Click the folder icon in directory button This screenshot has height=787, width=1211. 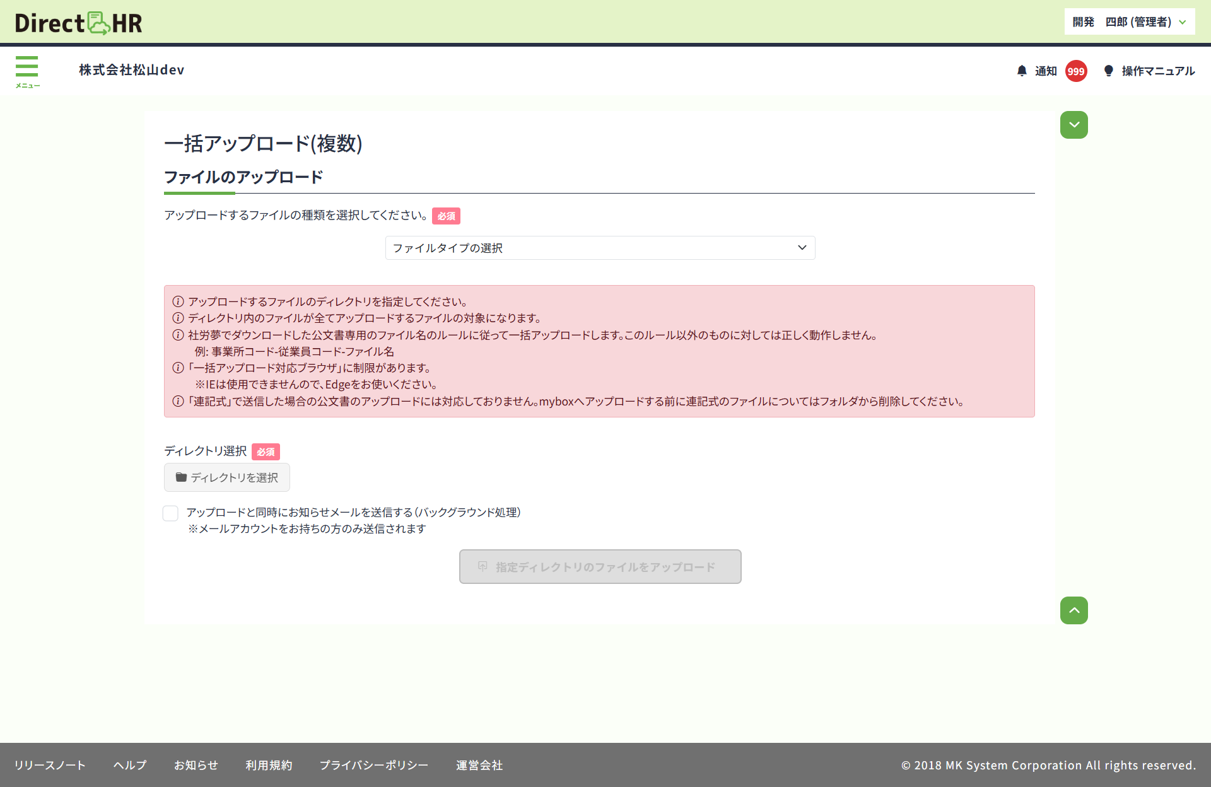point(181,477)
